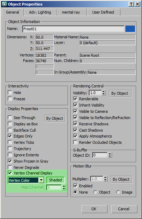
Task: Decrease Motion Blur Multiplier spinner
Action: [x=105, y=180]
